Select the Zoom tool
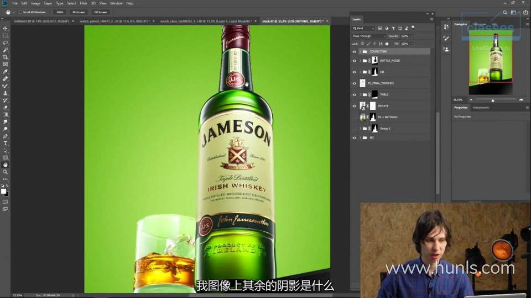Image resolution: width=531 pixels, height=298 pixels. [x=5, y=172]
